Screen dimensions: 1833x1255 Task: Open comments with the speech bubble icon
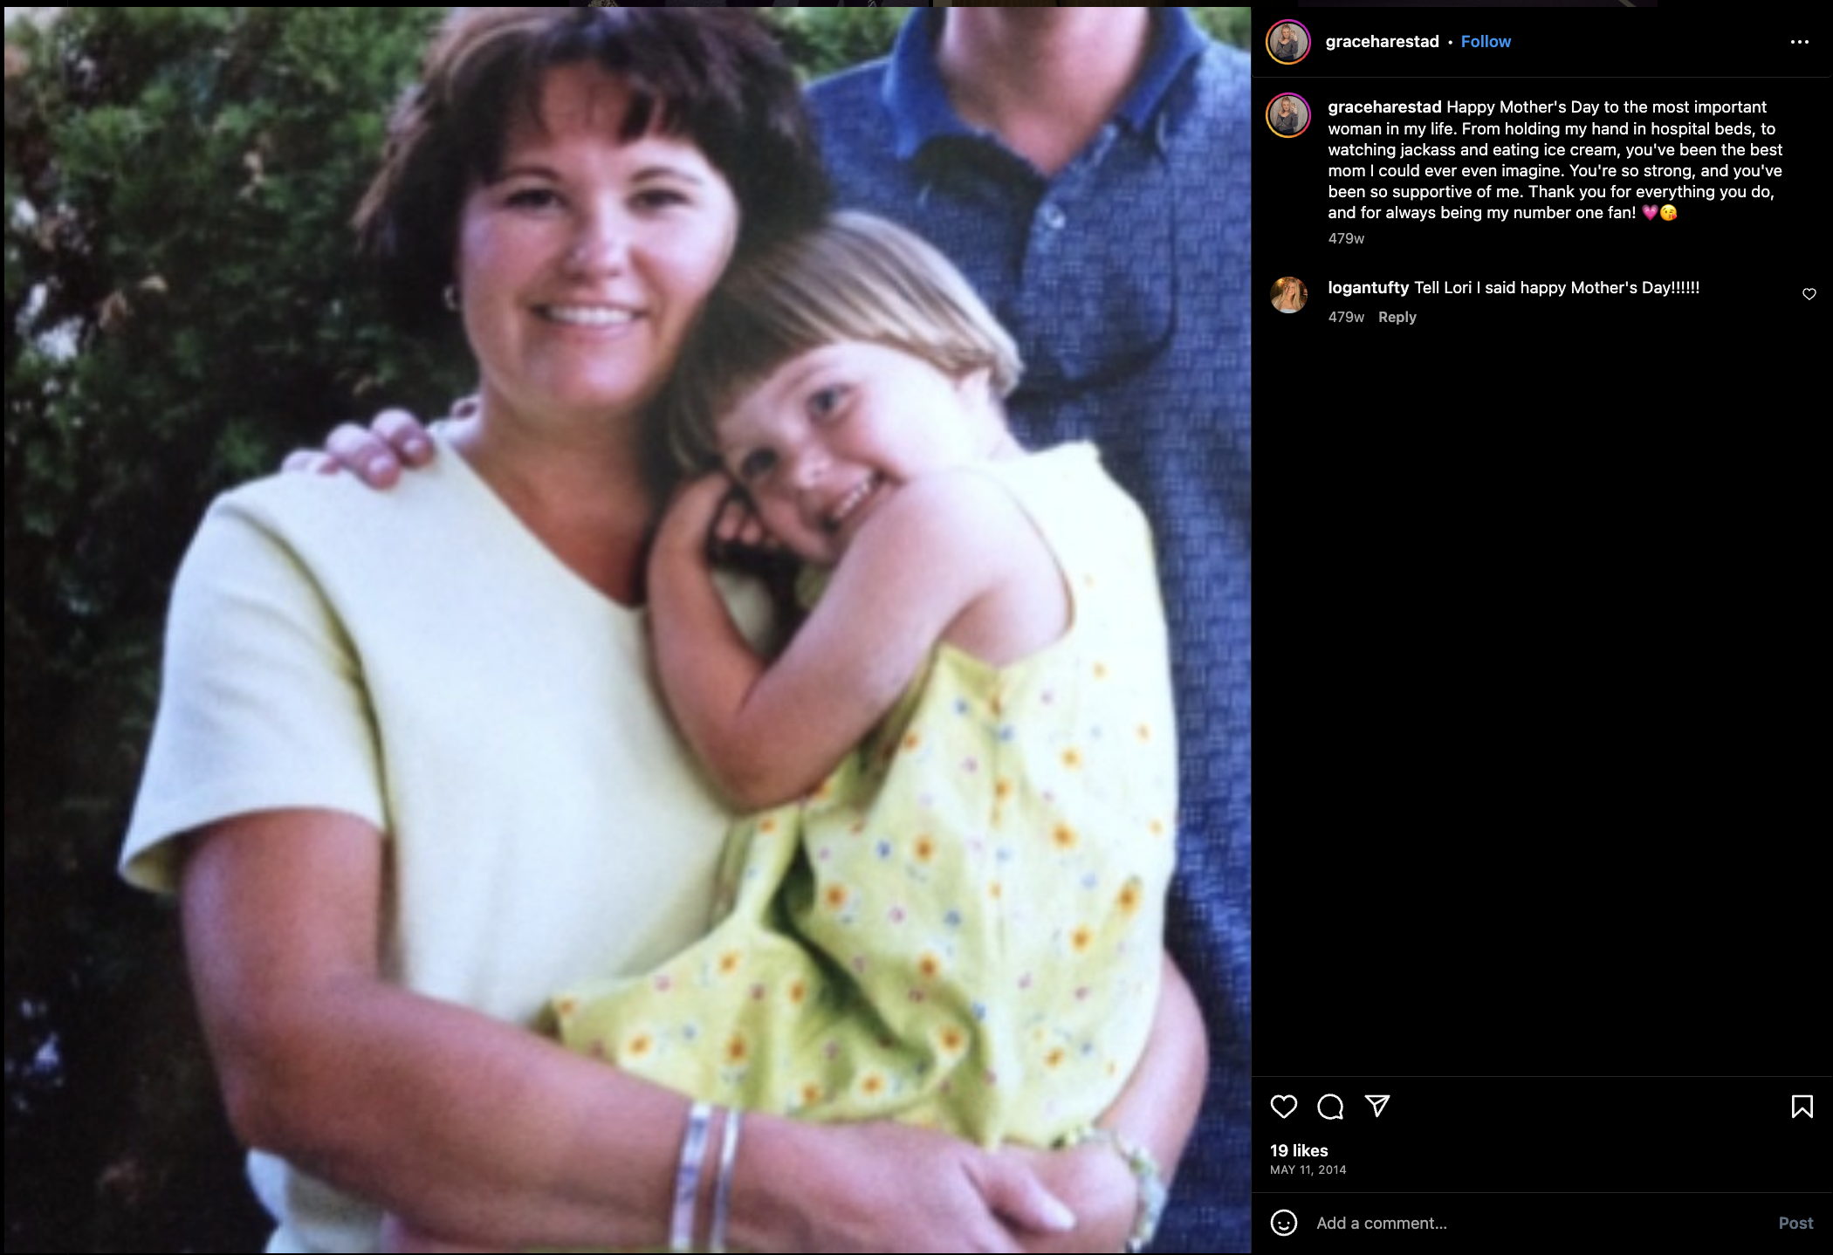(x=1330, y=1107)
